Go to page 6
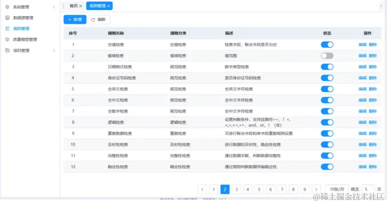 [x=270, y=189]
